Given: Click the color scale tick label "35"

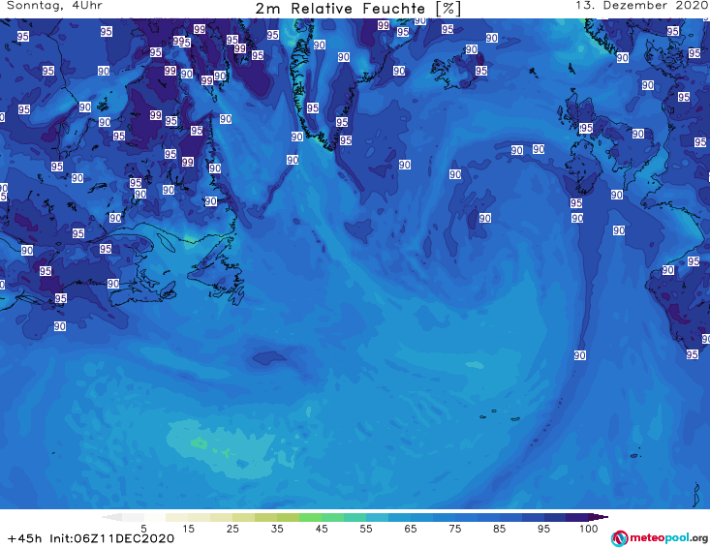Looking at the screenshot, I should coord(277,528).
